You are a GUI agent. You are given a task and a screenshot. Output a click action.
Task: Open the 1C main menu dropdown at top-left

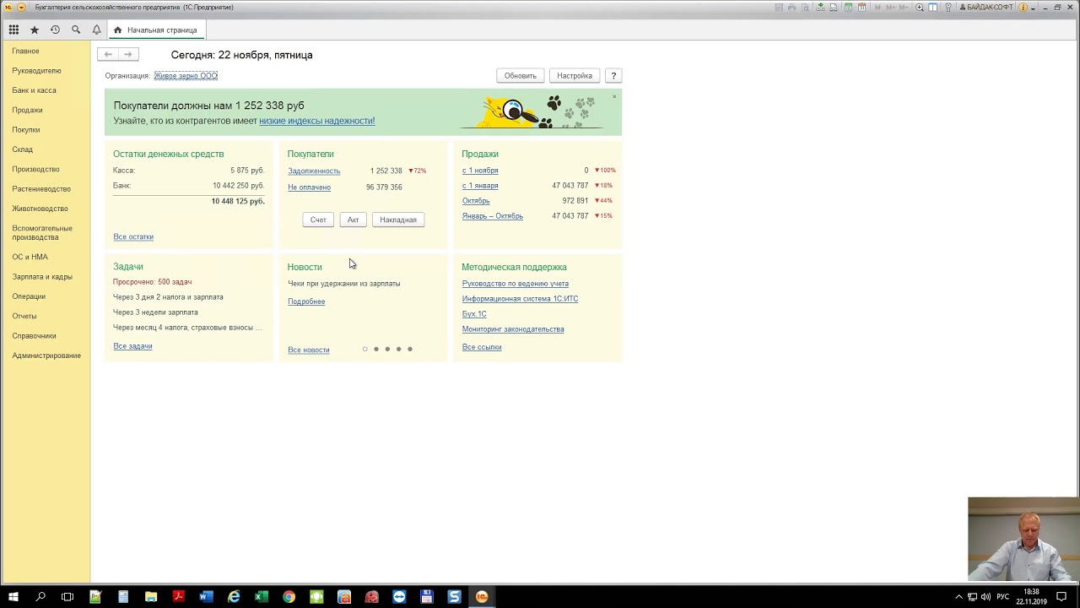coord(21,8)
